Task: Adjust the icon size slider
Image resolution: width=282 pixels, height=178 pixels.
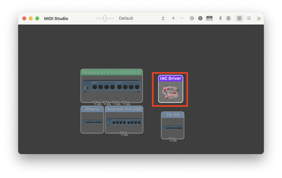Action: (x=105, y=18)
